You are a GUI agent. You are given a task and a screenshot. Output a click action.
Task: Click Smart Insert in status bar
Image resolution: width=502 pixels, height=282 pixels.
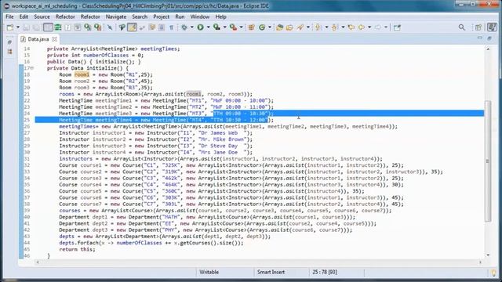point(271,272)
